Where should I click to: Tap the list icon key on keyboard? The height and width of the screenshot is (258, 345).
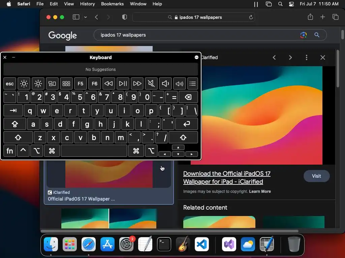pyautogui.click(x=193, y=84)
